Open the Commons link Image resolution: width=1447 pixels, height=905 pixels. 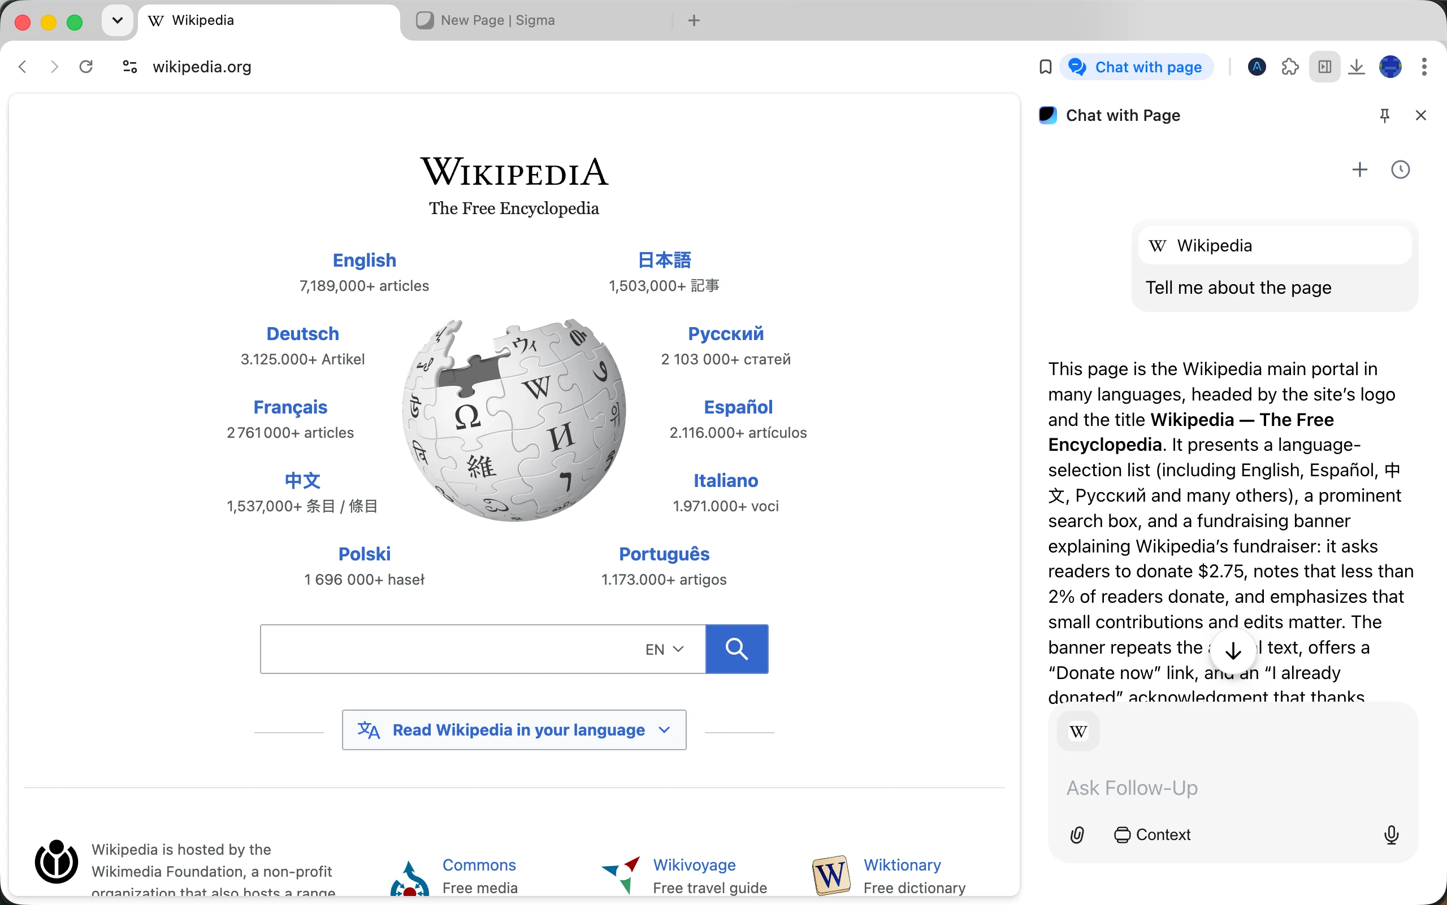point(479,865)
